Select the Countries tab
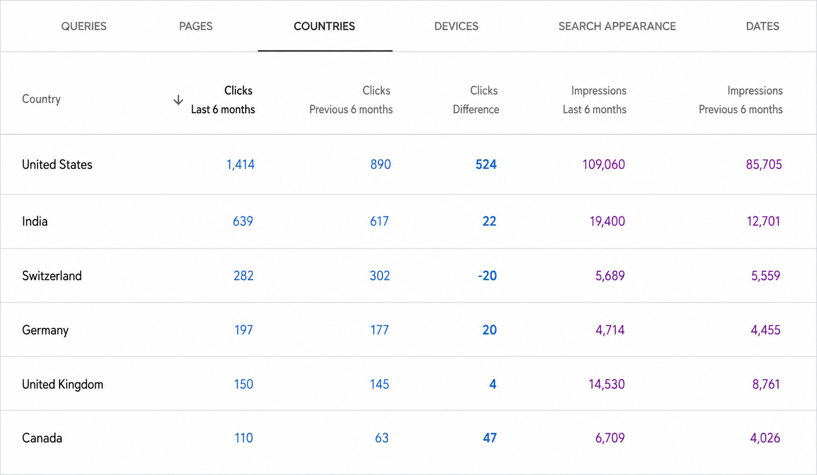The width and height of the screenshot is (817, 475). [325, 26]
